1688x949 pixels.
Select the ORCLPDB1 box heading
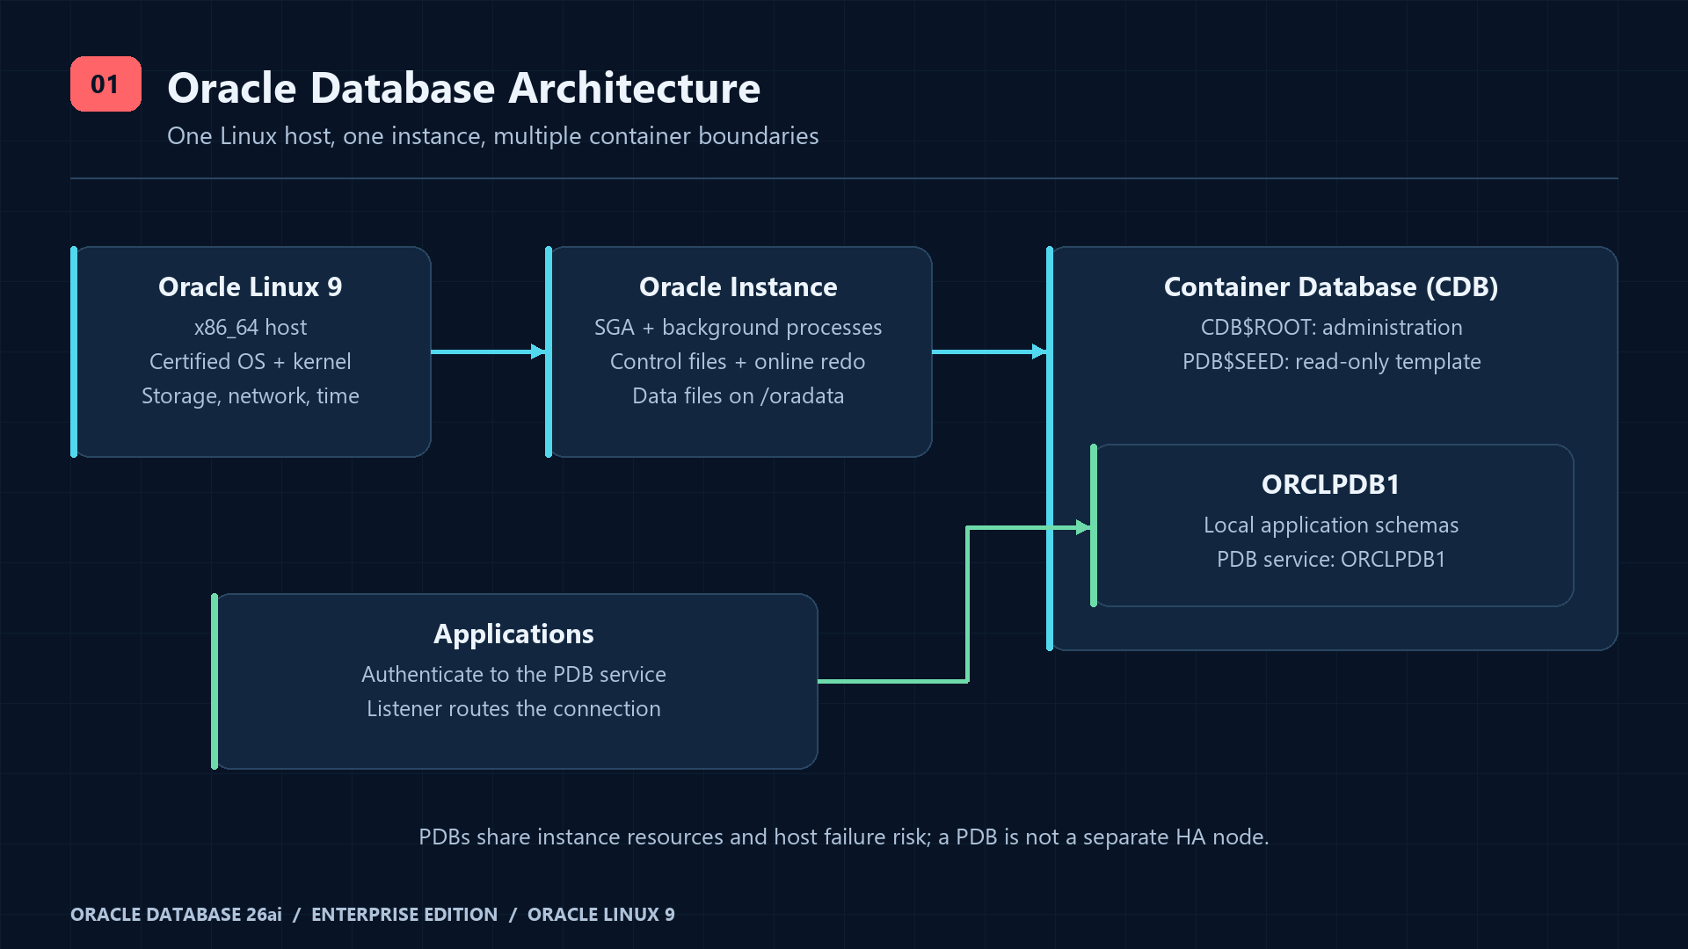(x=1331, y=484)
